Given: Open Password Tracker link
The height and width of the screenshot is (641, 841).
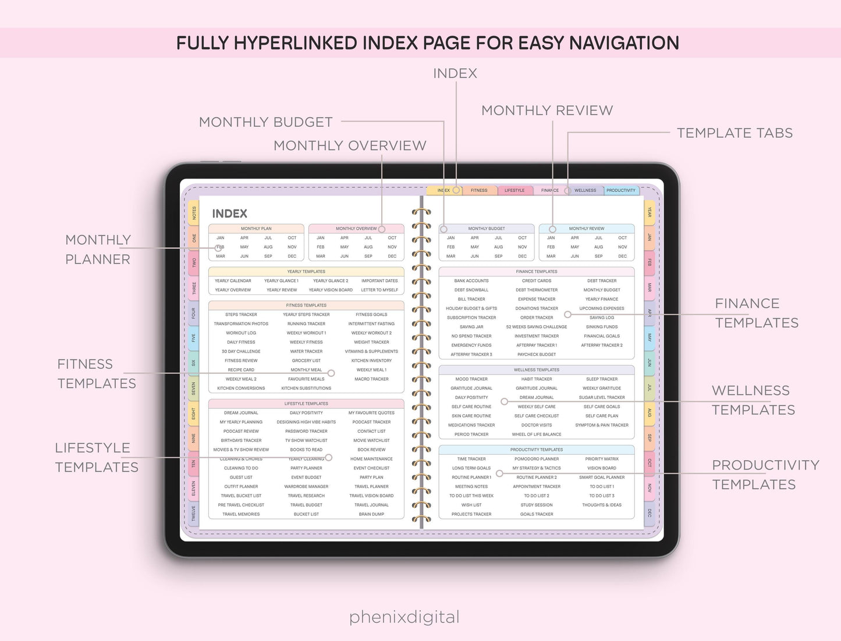Looking at the screenshot, I should [306, 432].
